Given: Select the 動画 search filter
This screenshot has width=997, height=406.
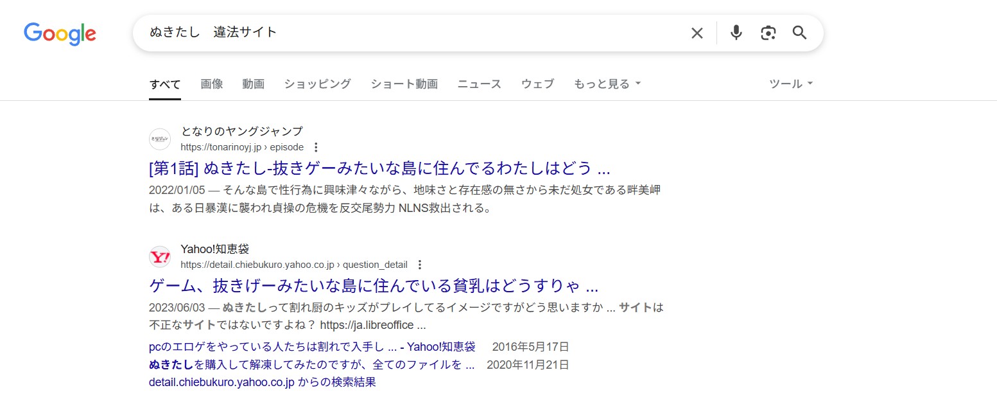Looking at the screenshot, I should [253, 84].
